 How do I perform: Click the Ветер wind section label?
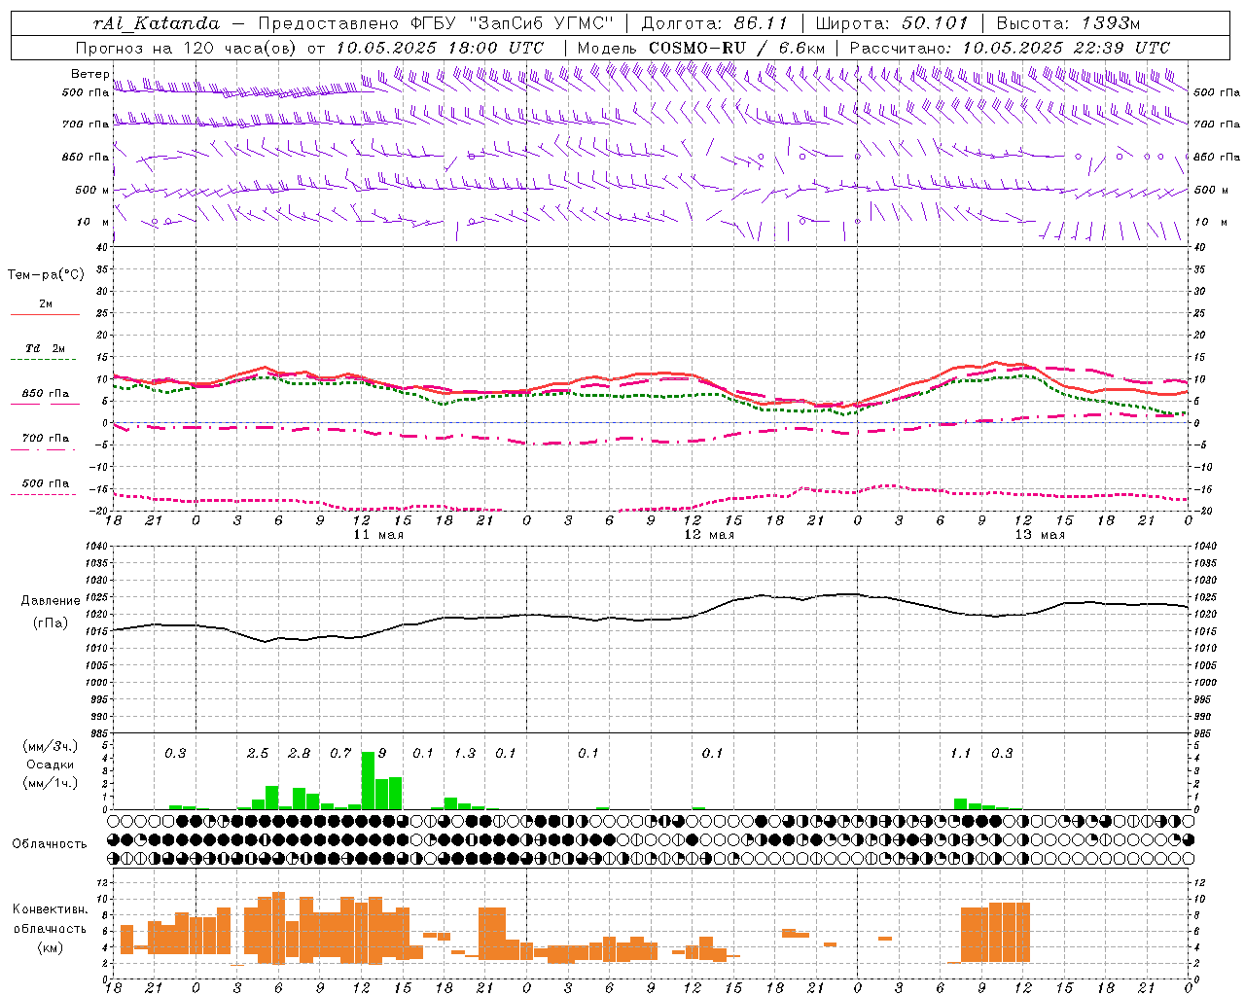[90, 74]
